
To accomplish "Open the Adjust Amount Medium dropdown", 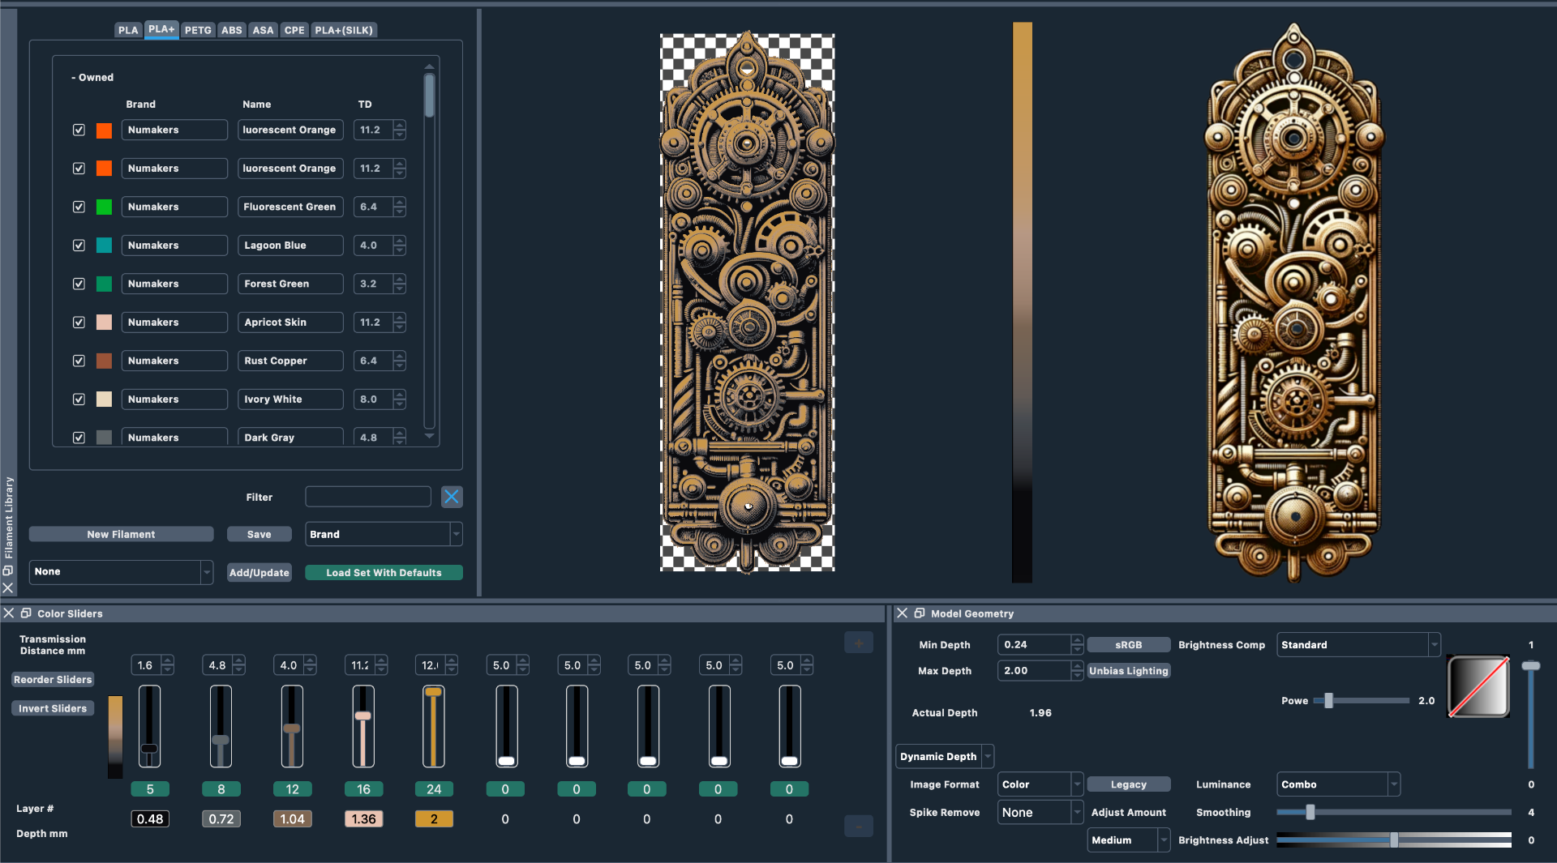I will 1128,840.
